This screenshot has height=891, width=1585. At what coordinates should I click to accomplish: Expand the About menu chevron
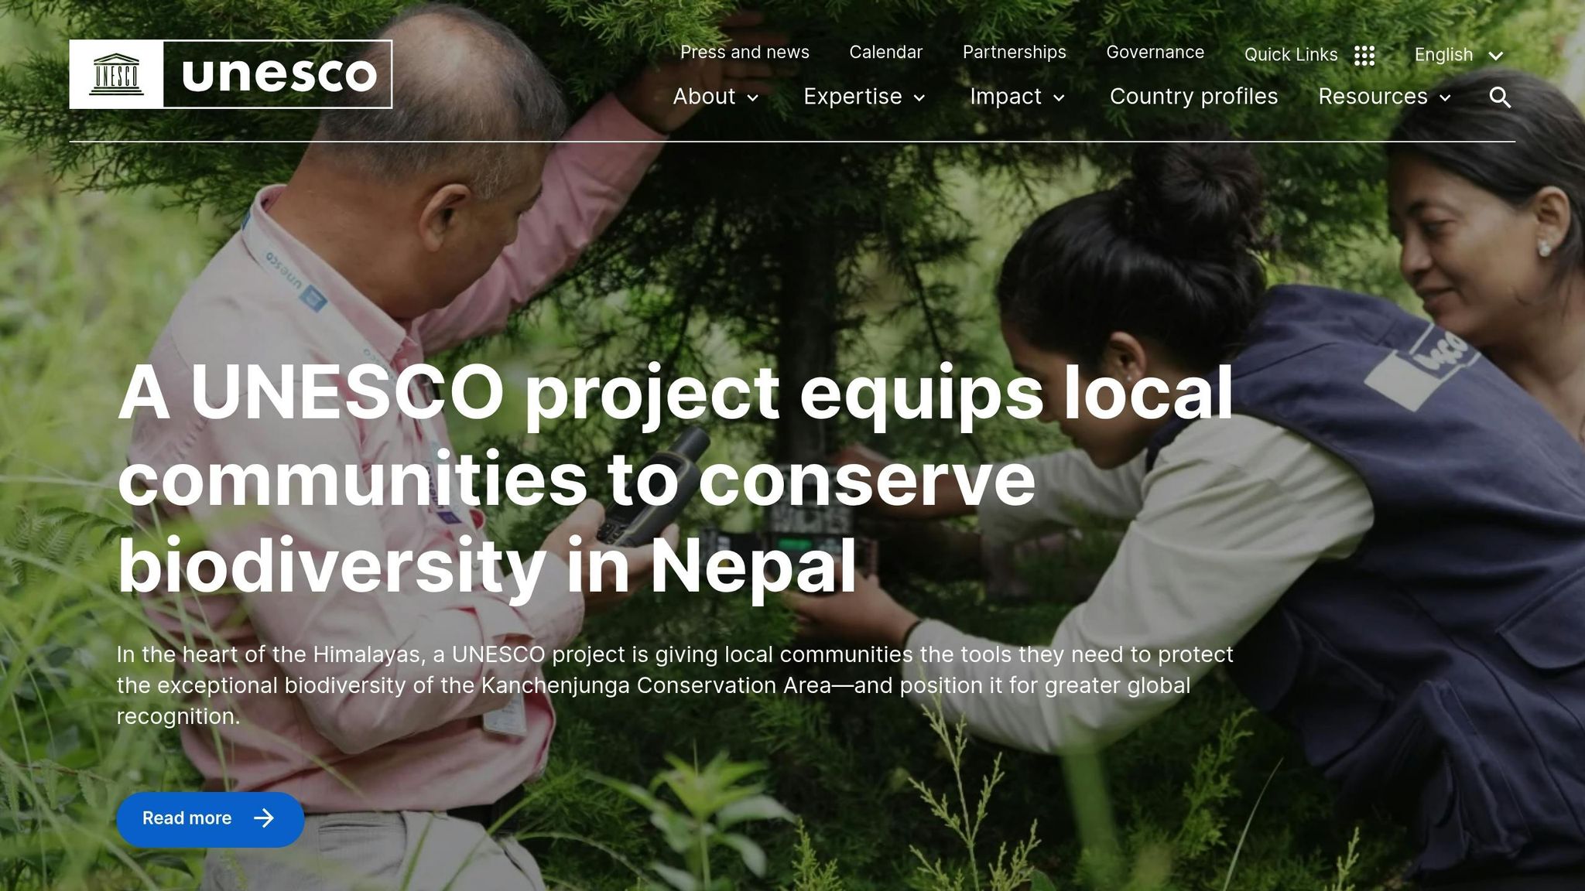[x=752, y=97]
